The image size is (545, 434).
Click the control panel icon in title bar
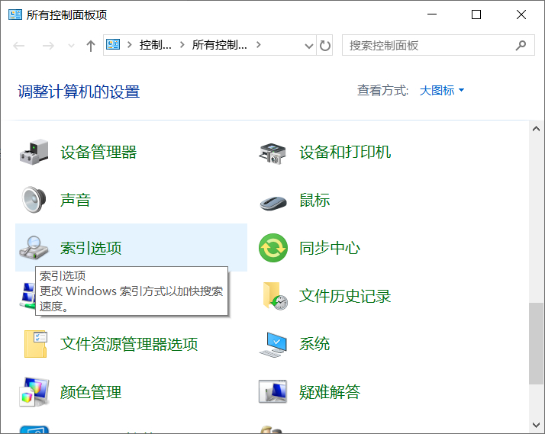click(15, 14)
